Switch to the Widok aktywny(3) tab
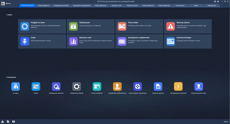Viewport: 230px width, 124px height. pos(148,6)
